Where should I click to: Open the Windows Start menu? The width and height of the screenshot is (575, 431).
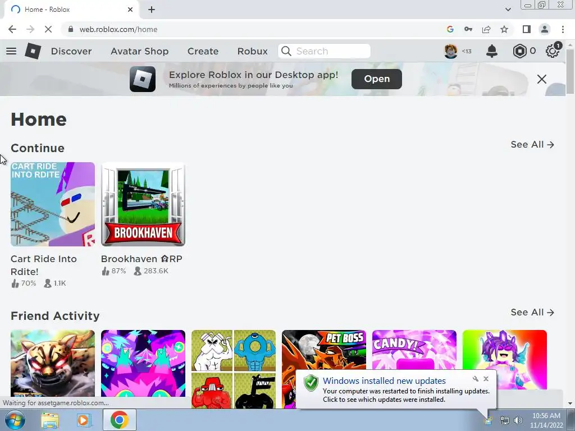coord(15,420)
